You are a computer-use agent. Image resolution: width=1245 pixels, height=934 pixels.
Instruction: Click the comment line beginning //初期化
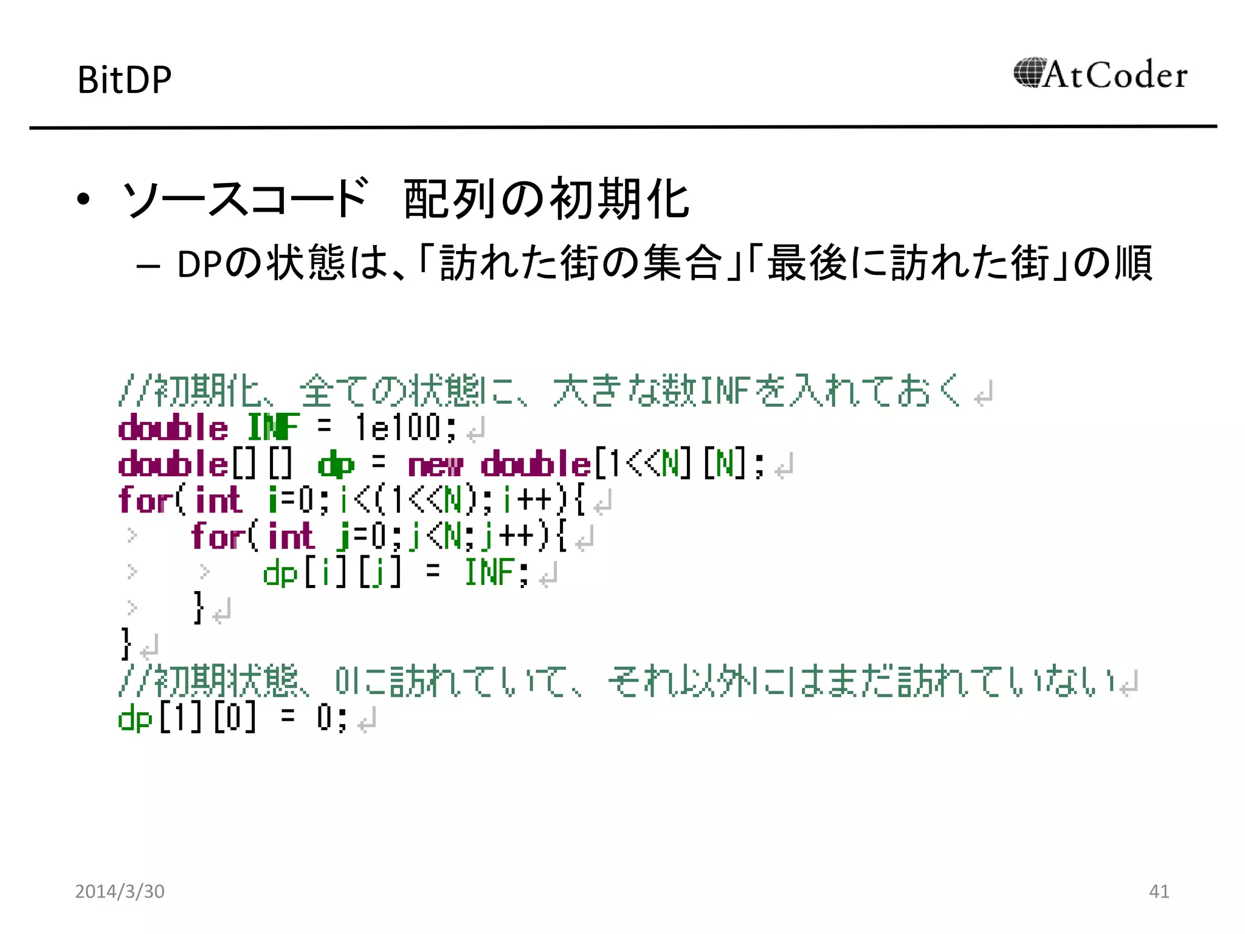point(540,390)
